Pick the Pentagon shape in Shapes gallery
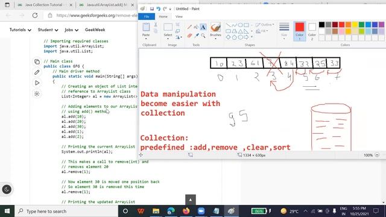This screenshot has height=217, width=386. [x=234, y=37]
